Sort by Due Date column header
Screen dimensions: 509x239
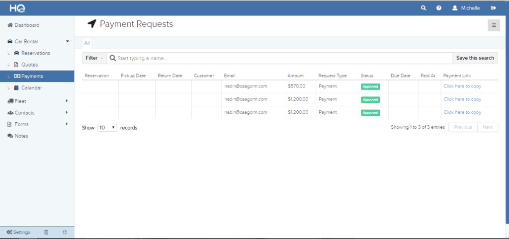(x=401, y=76)
